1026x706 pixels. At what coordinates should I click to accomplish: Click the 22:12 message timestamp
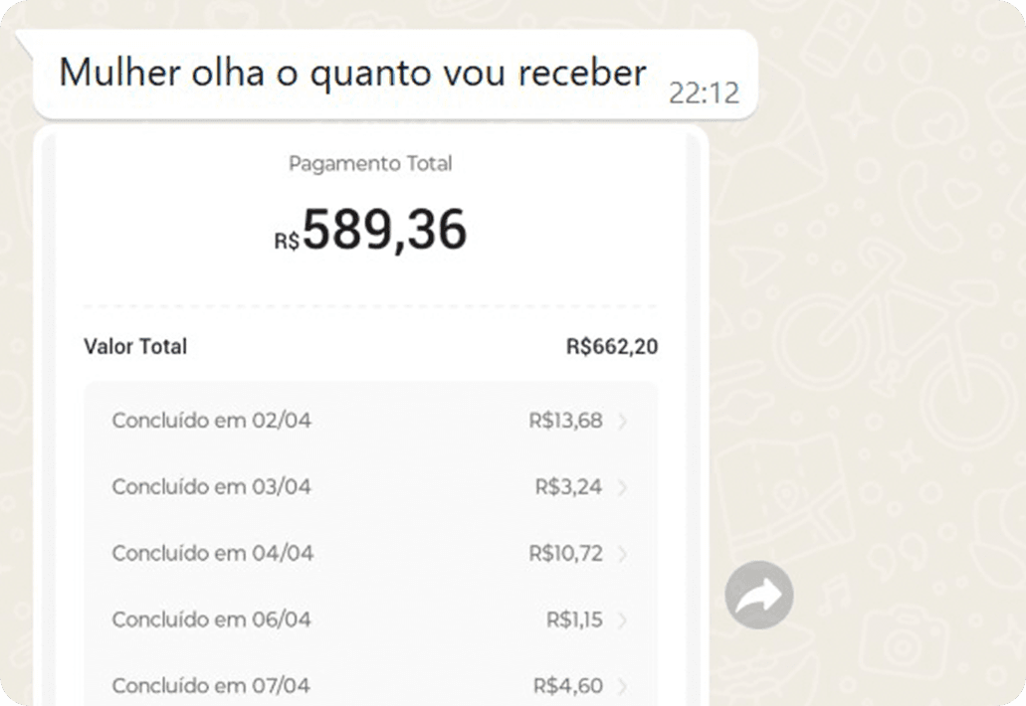coord(705,93)
